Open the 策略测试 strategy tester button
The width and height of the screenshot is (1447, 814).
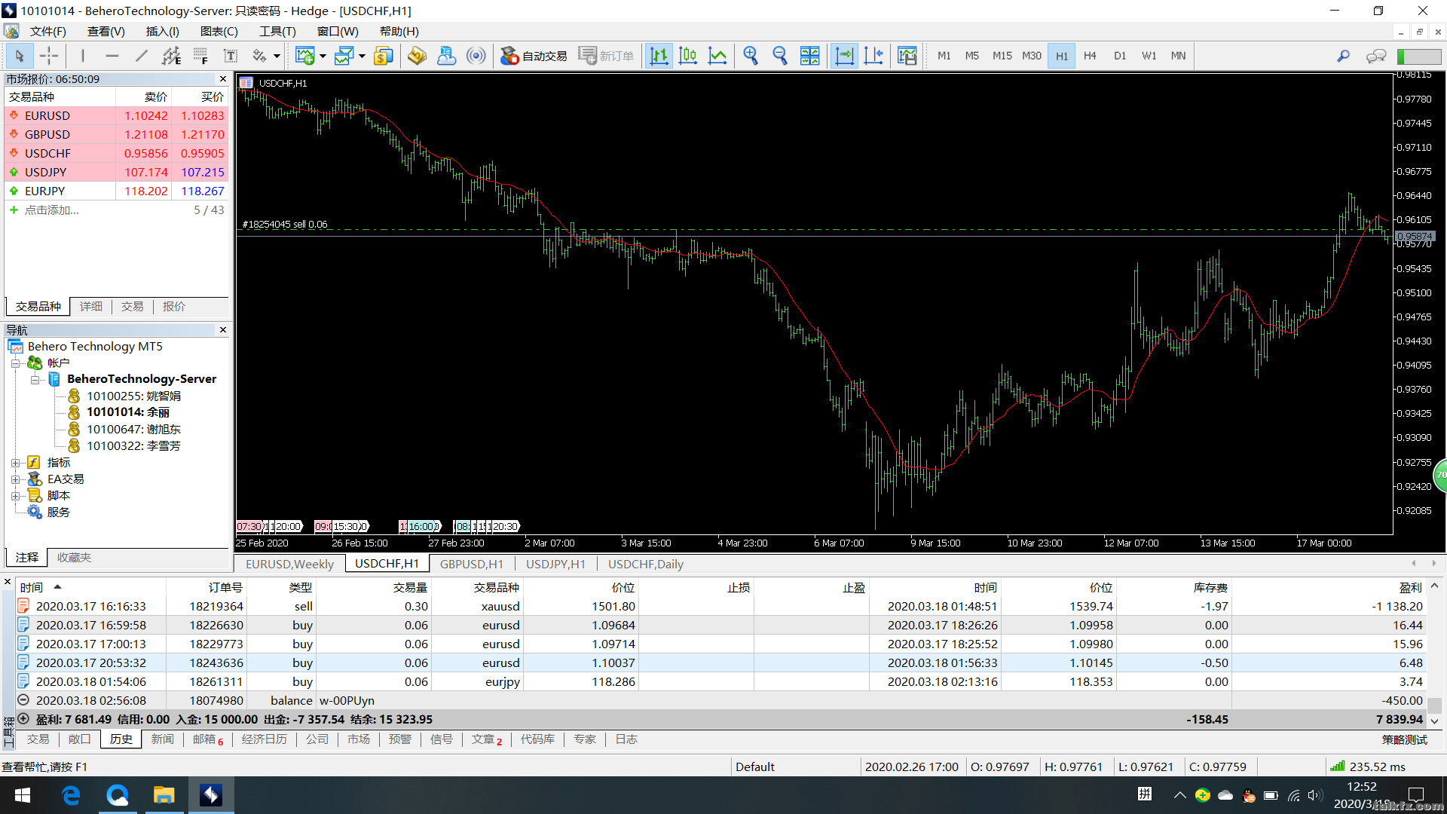pos(1405,739)
